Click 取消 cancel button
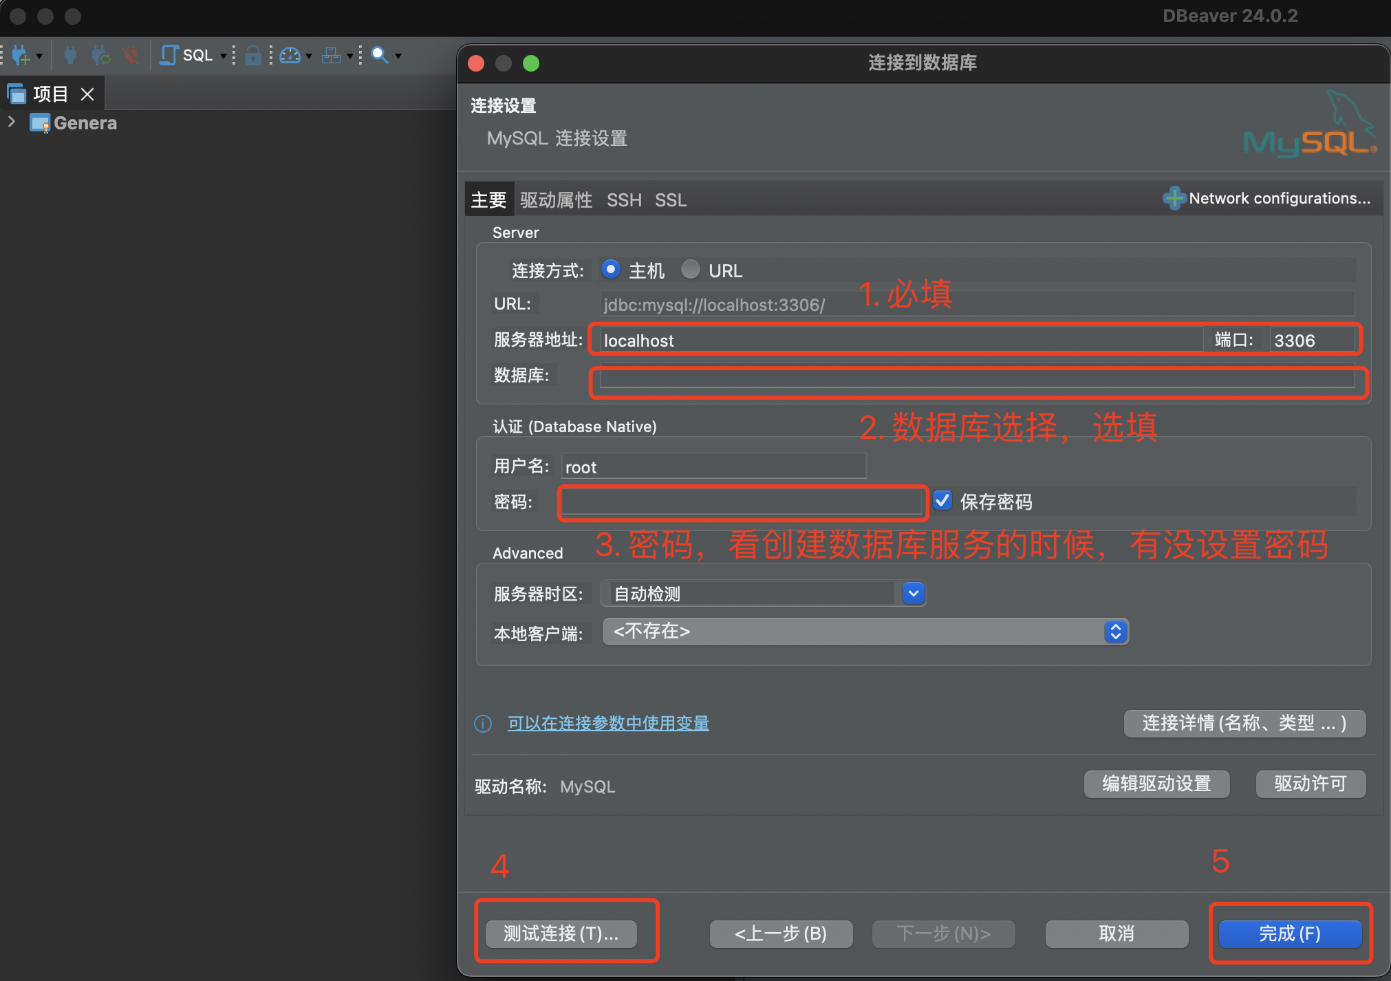Screen dimensions: 1391x981 [1117, 934]
